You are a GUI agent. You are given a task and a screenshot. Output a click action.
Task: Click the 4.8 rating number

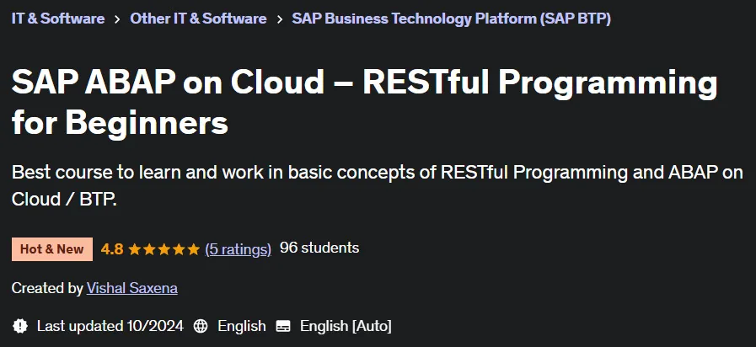pos(112,249)
